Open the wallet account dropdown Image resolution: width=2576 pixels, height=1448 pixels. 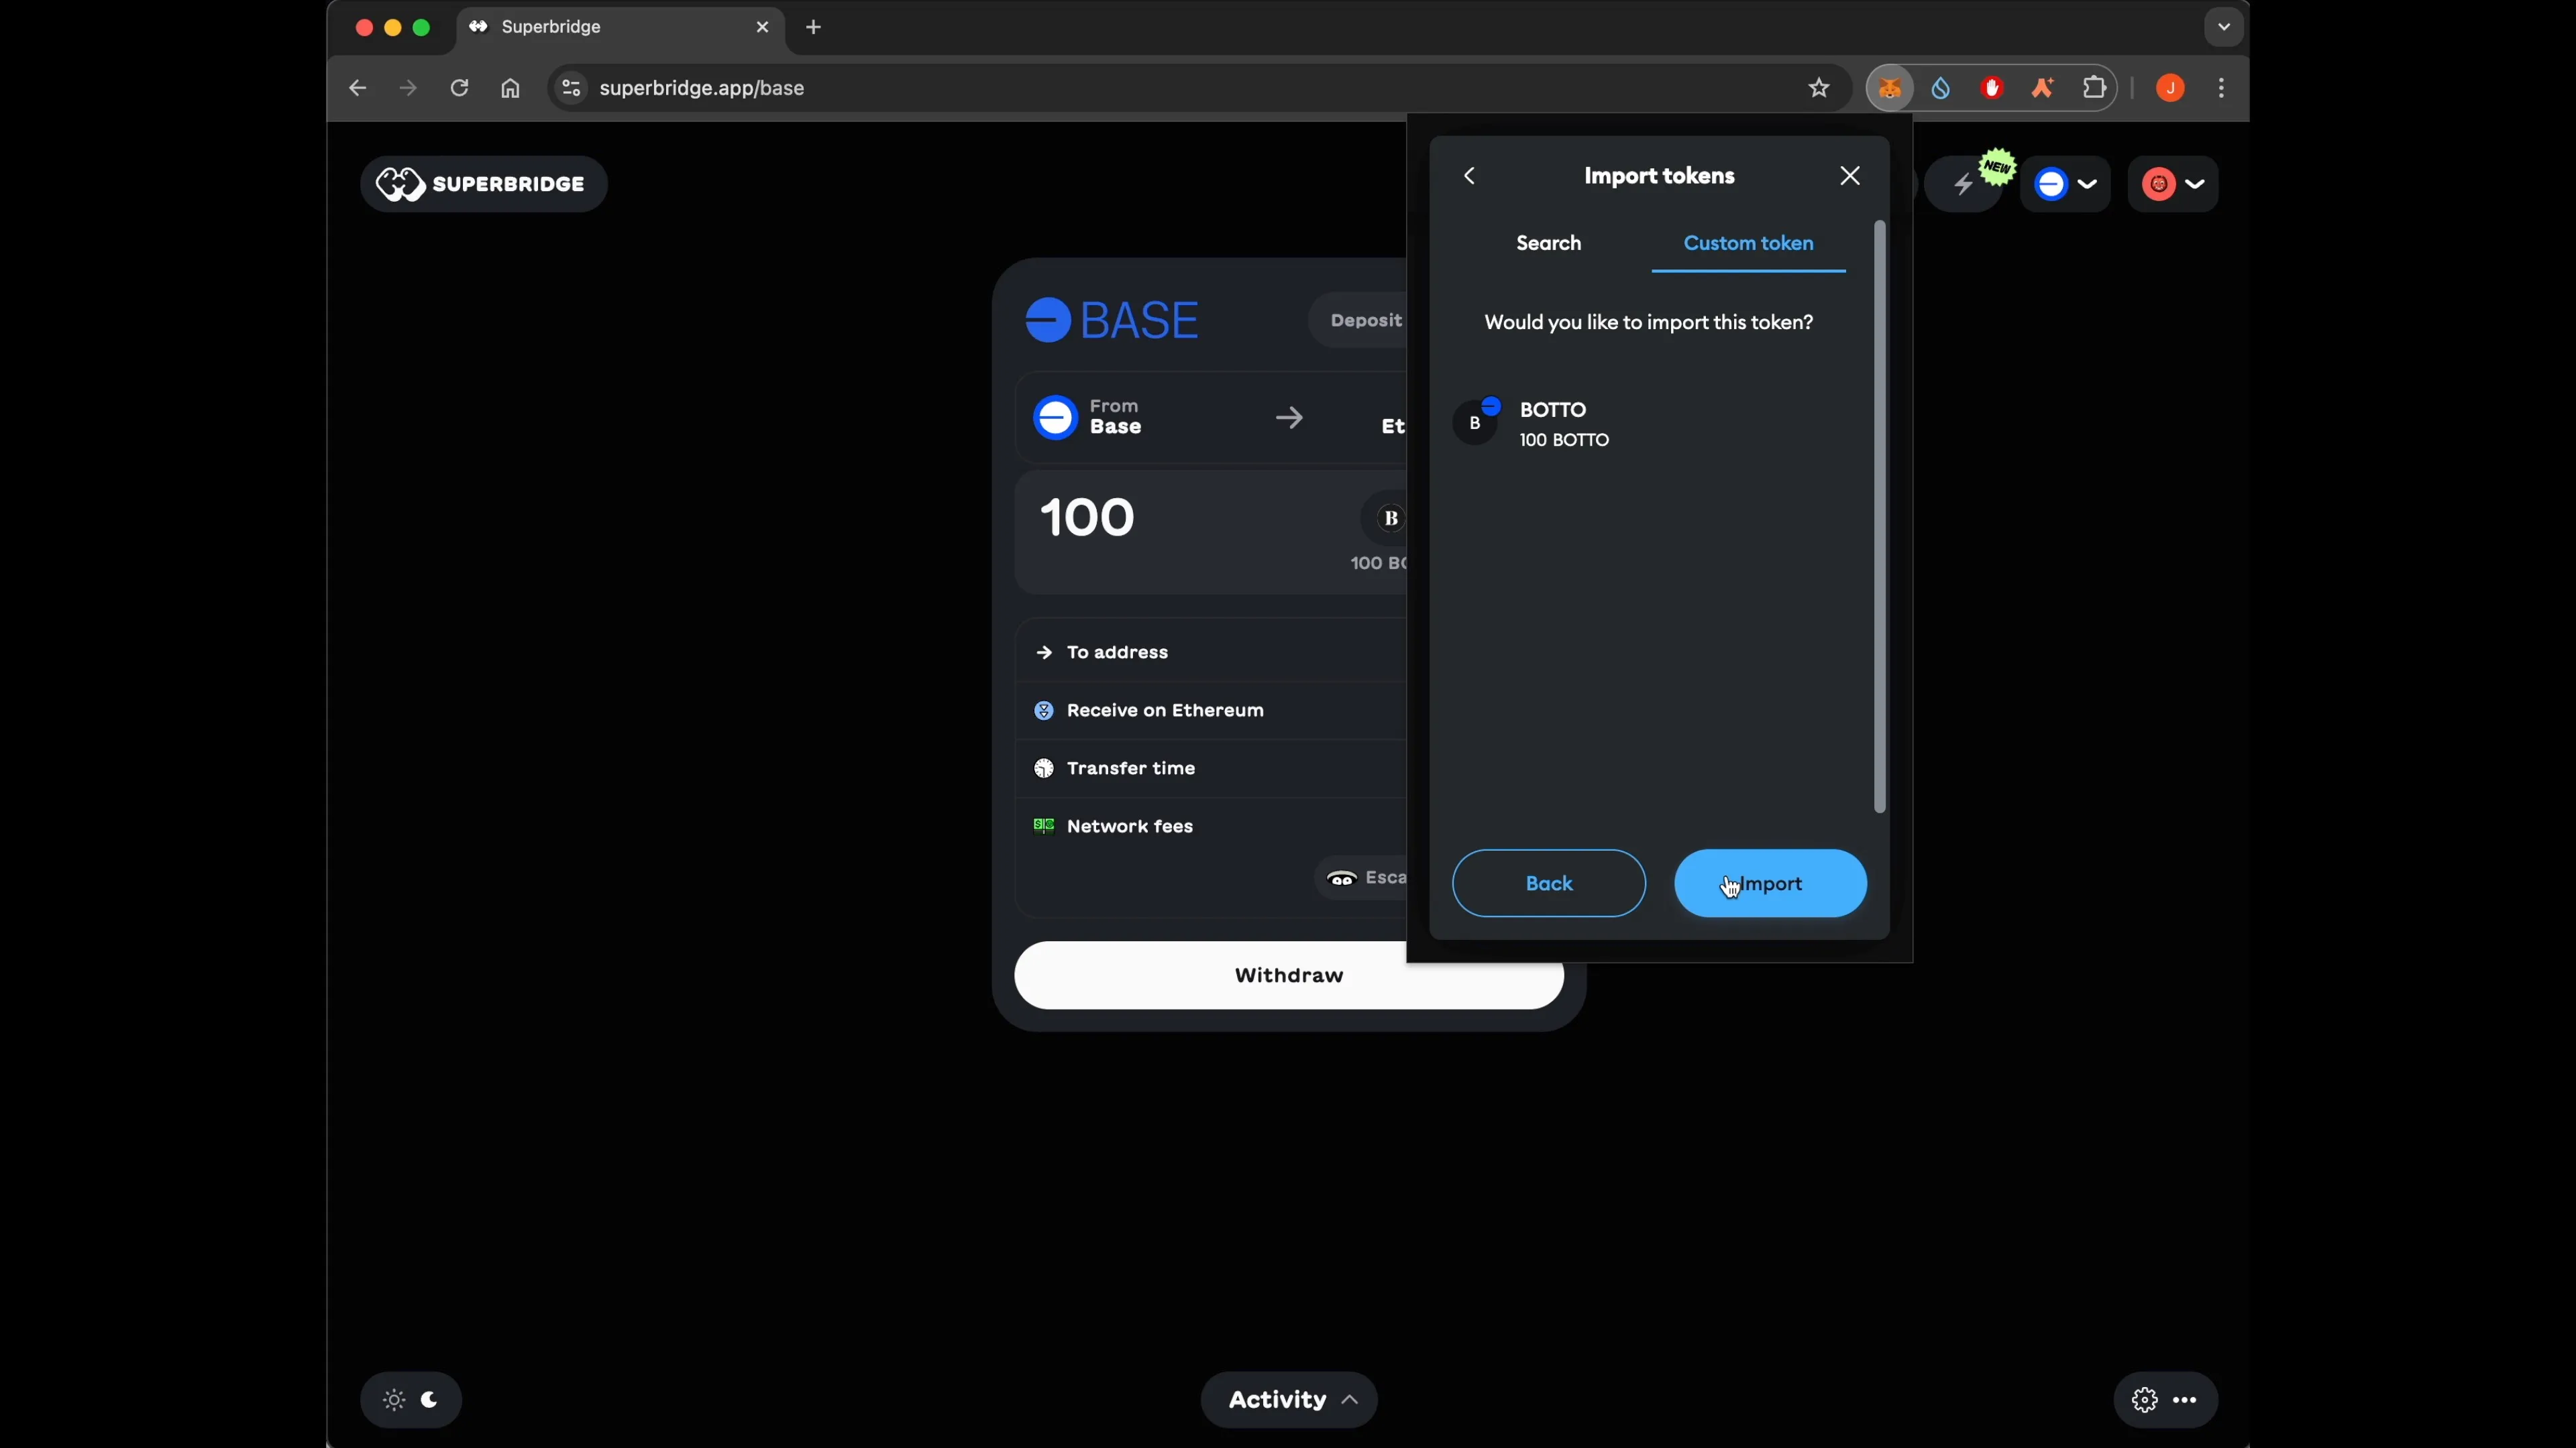point(2173,184)
